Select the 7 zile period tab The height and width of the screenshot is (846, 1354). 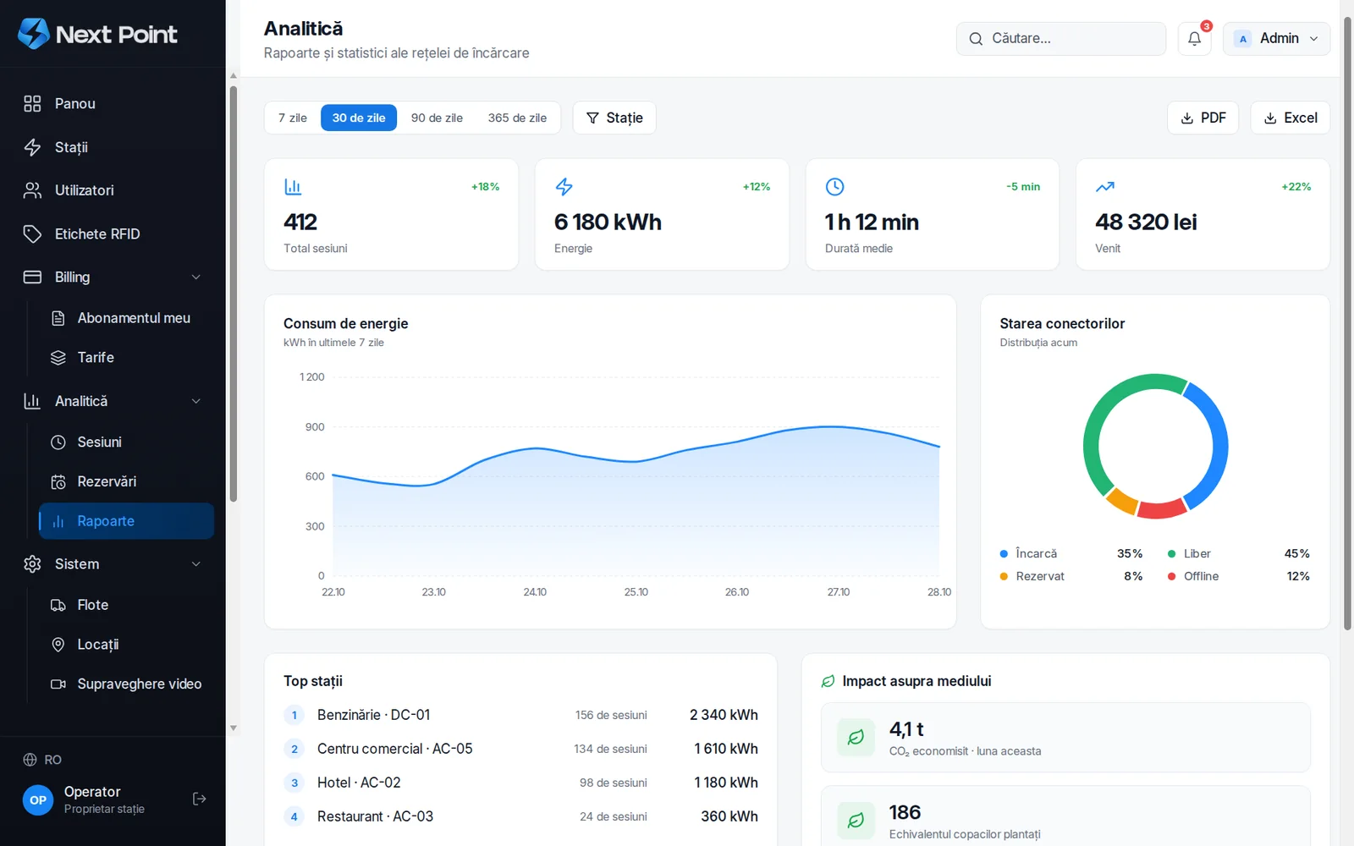coord(293,118)
